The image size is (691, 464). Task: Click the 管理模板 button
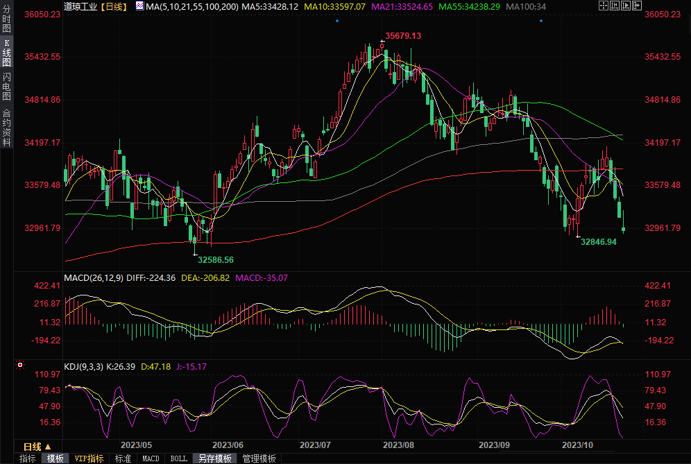pyautogui.click(x=258, y=458)
